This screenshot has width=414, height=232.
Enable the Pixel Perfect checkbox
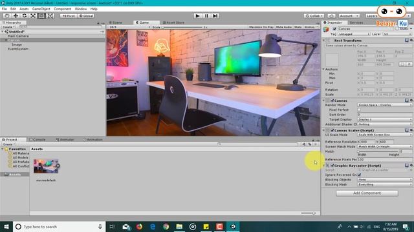click(359, 110)
